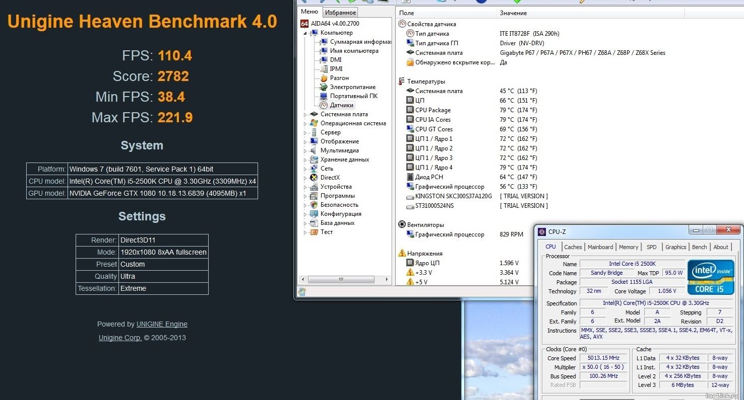
Task: Expand the Хранение данных node
Action: pos(305,160)
